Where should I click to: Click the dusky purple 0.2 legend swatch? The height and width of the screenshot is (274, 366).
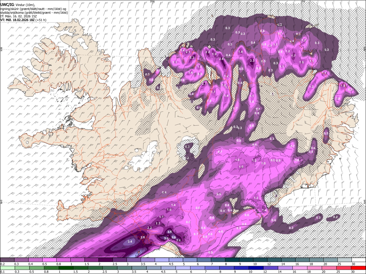[7, 260]
